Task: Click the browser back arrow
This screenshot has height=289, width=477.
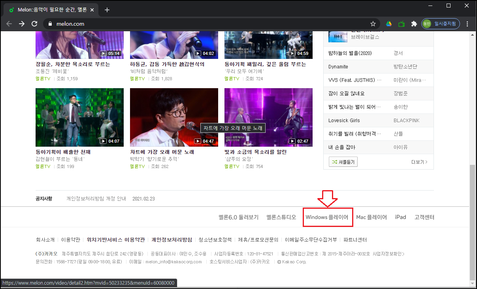Action: point(9,24)
